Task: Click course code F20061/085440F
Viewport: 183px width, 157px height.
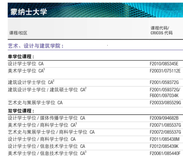Action: 165,153
